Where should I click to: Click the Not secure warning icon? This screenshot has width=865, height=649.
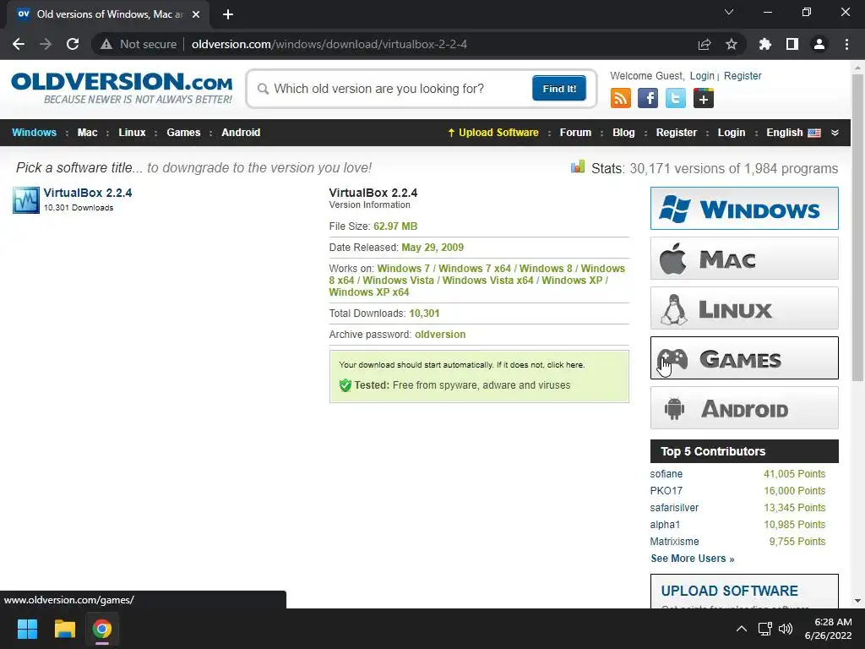[106, 44]
